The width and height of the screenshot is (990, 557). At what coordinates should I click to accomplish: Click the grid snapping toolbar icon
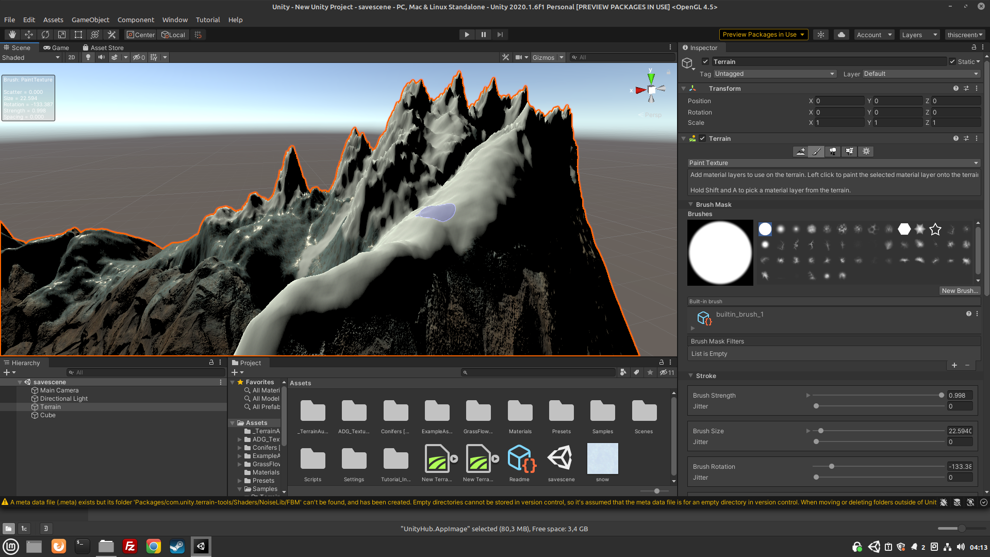click(x=198, y=35)
